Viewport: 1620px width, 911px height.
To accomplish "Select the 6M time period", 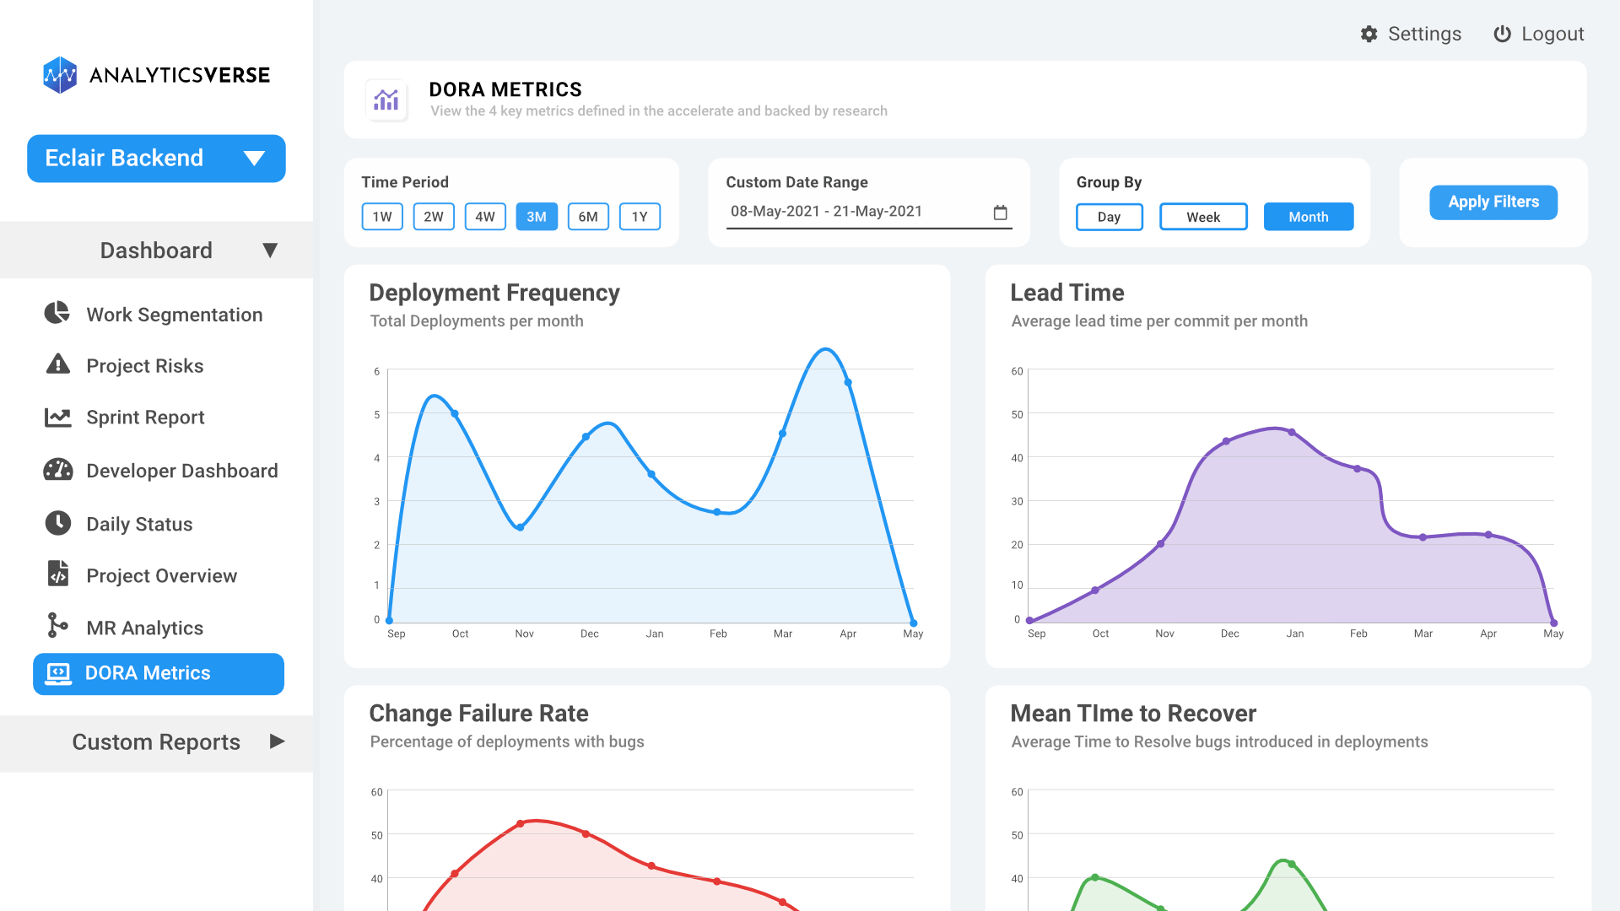I will point(588,217).
